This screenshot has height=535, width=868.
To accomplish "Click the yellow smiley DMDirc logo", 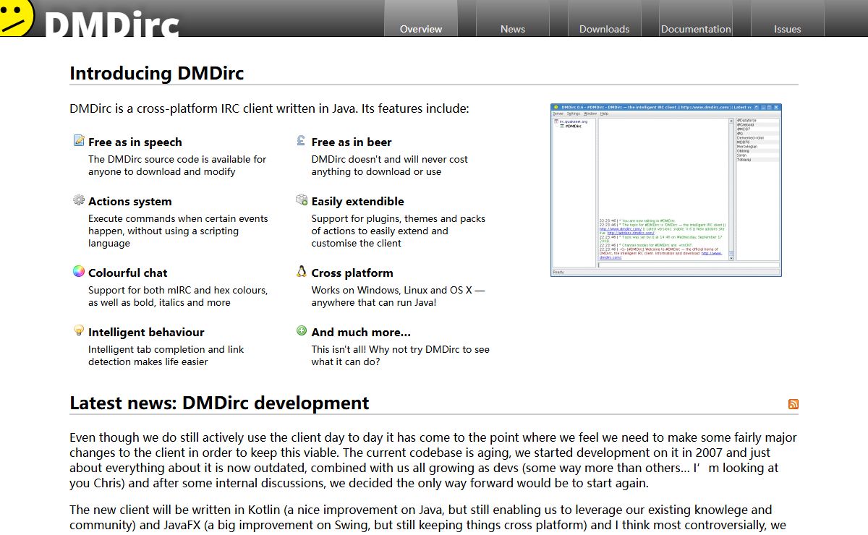I will (x=16, y=17).
